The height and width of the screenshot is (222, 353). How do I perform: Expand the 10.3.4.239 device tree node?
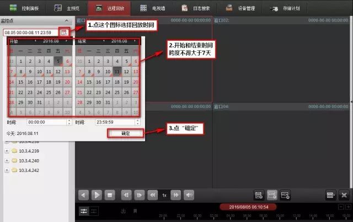7,150
